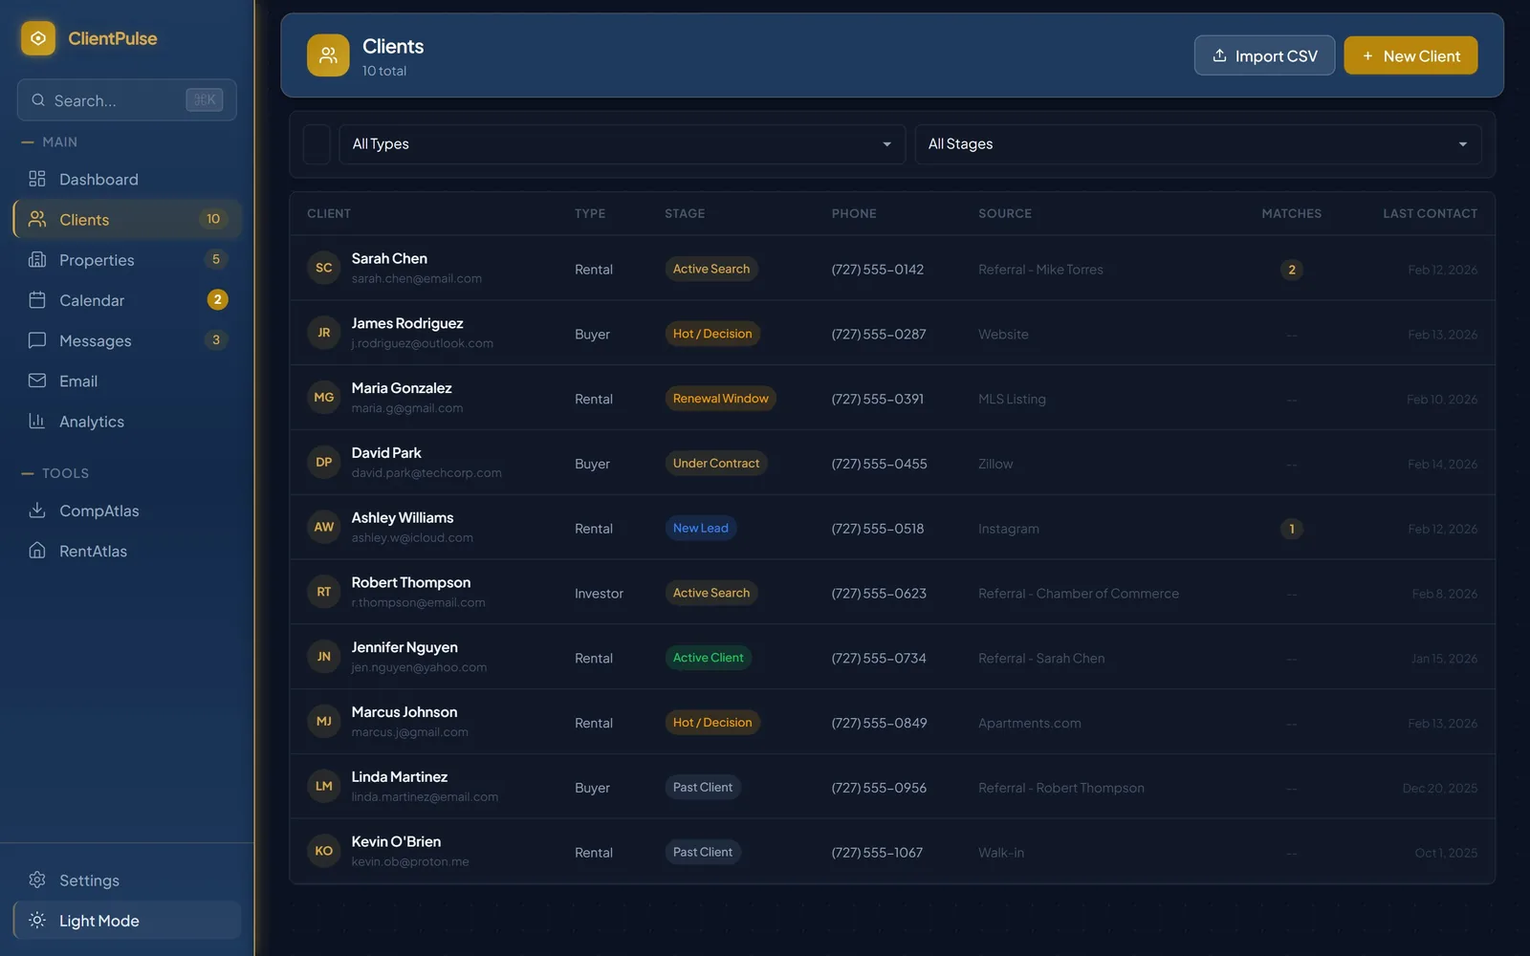Click the MG avatar for Maria Gonzalez
This screenshot has width=1530, height=956.
[x=324, y=398]
